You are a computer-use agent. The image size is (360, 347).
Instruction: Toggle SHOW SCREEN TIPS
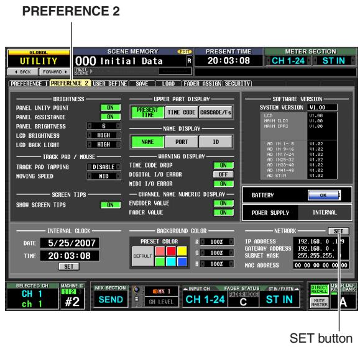coord(111,205)
